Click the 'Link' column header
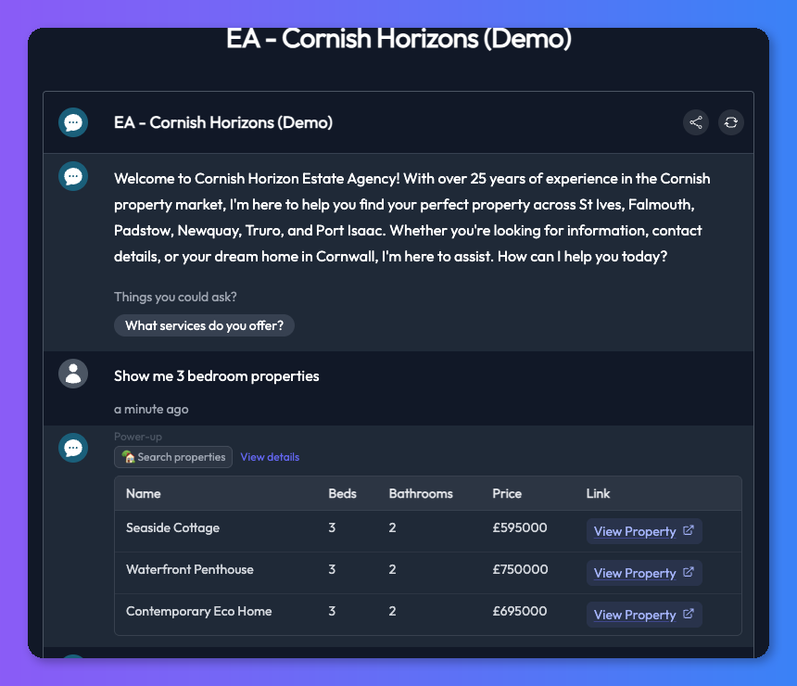 pos(598,494)
